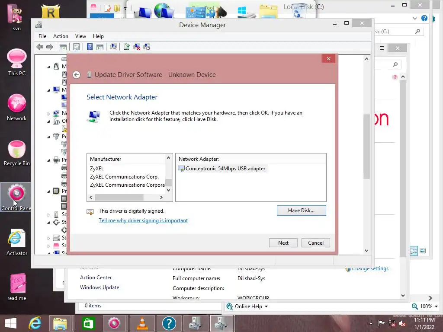Select the Activator desktop icon
The image size is (443, 332).
pos(17,242)
